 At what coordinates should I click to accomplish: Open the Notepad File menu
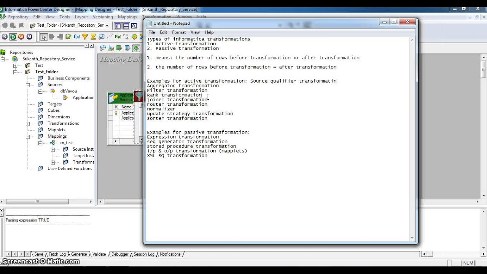(x=151, y=32)
